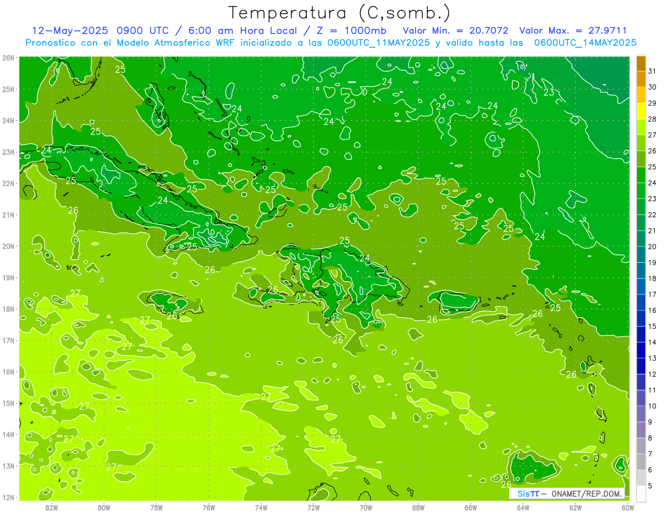
Task: Click the "0600UTC_14MAY2025" valid-until time
Action: (585, 42)
